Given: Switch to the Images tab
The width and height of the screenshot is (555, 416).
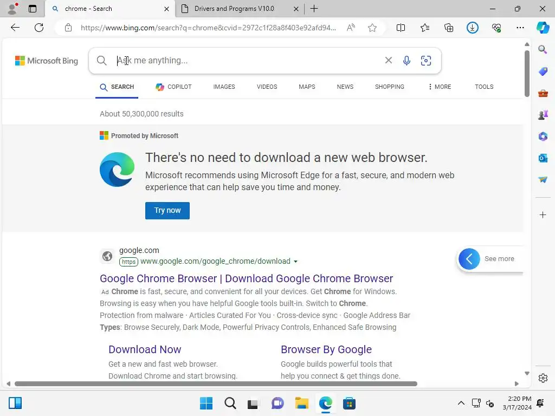Looking at the screenshot, I should (x=224, y=87).
